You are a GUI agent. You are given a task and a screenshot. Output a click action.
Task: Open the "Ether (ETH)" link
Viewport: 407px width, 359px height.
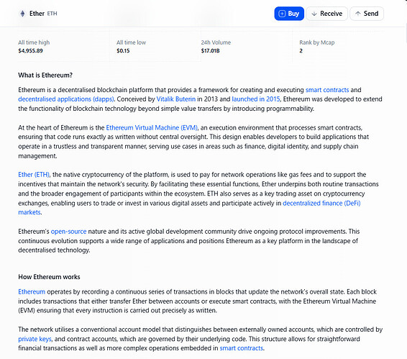coord(34,175)
